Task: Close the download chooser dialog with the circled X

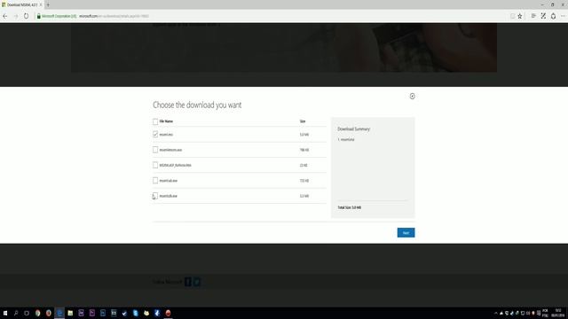Action: [412, 97]
